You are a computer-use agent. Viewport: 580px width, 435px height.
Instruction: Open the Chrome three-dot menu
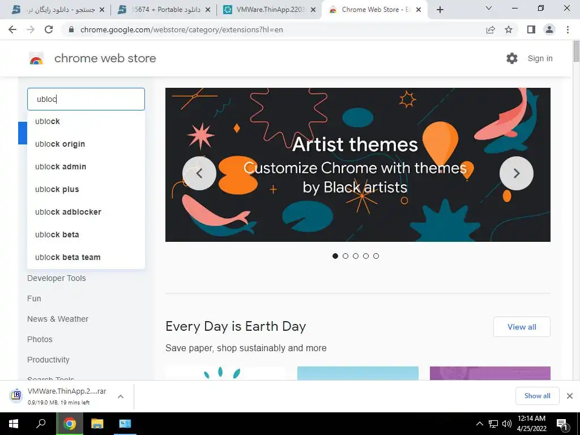pos(568,29)
